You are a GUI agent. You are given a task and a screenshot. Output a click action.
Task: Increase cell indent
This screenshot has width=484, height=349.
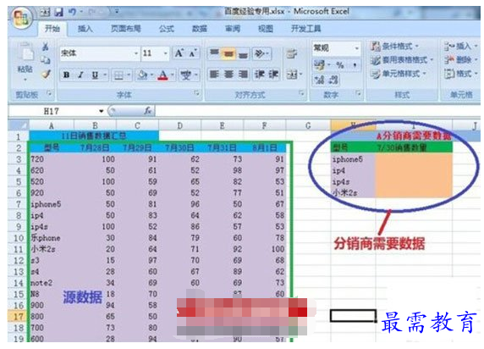273,75
